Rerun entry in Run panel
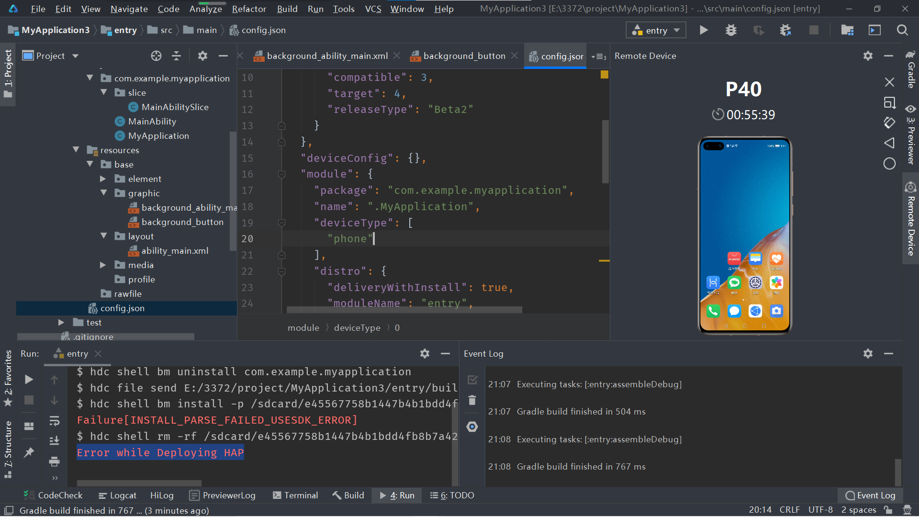The height and width of the screenshot is (517, 919). point(29,380)
